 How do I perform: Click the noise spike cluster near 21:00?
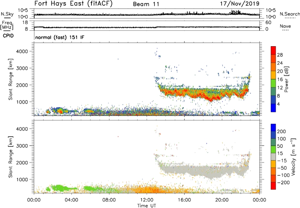[236, 12]
